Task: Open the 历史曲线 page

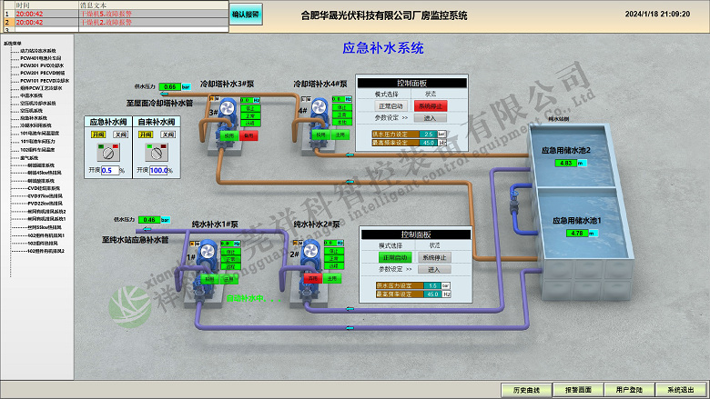Action: (526, 390)
